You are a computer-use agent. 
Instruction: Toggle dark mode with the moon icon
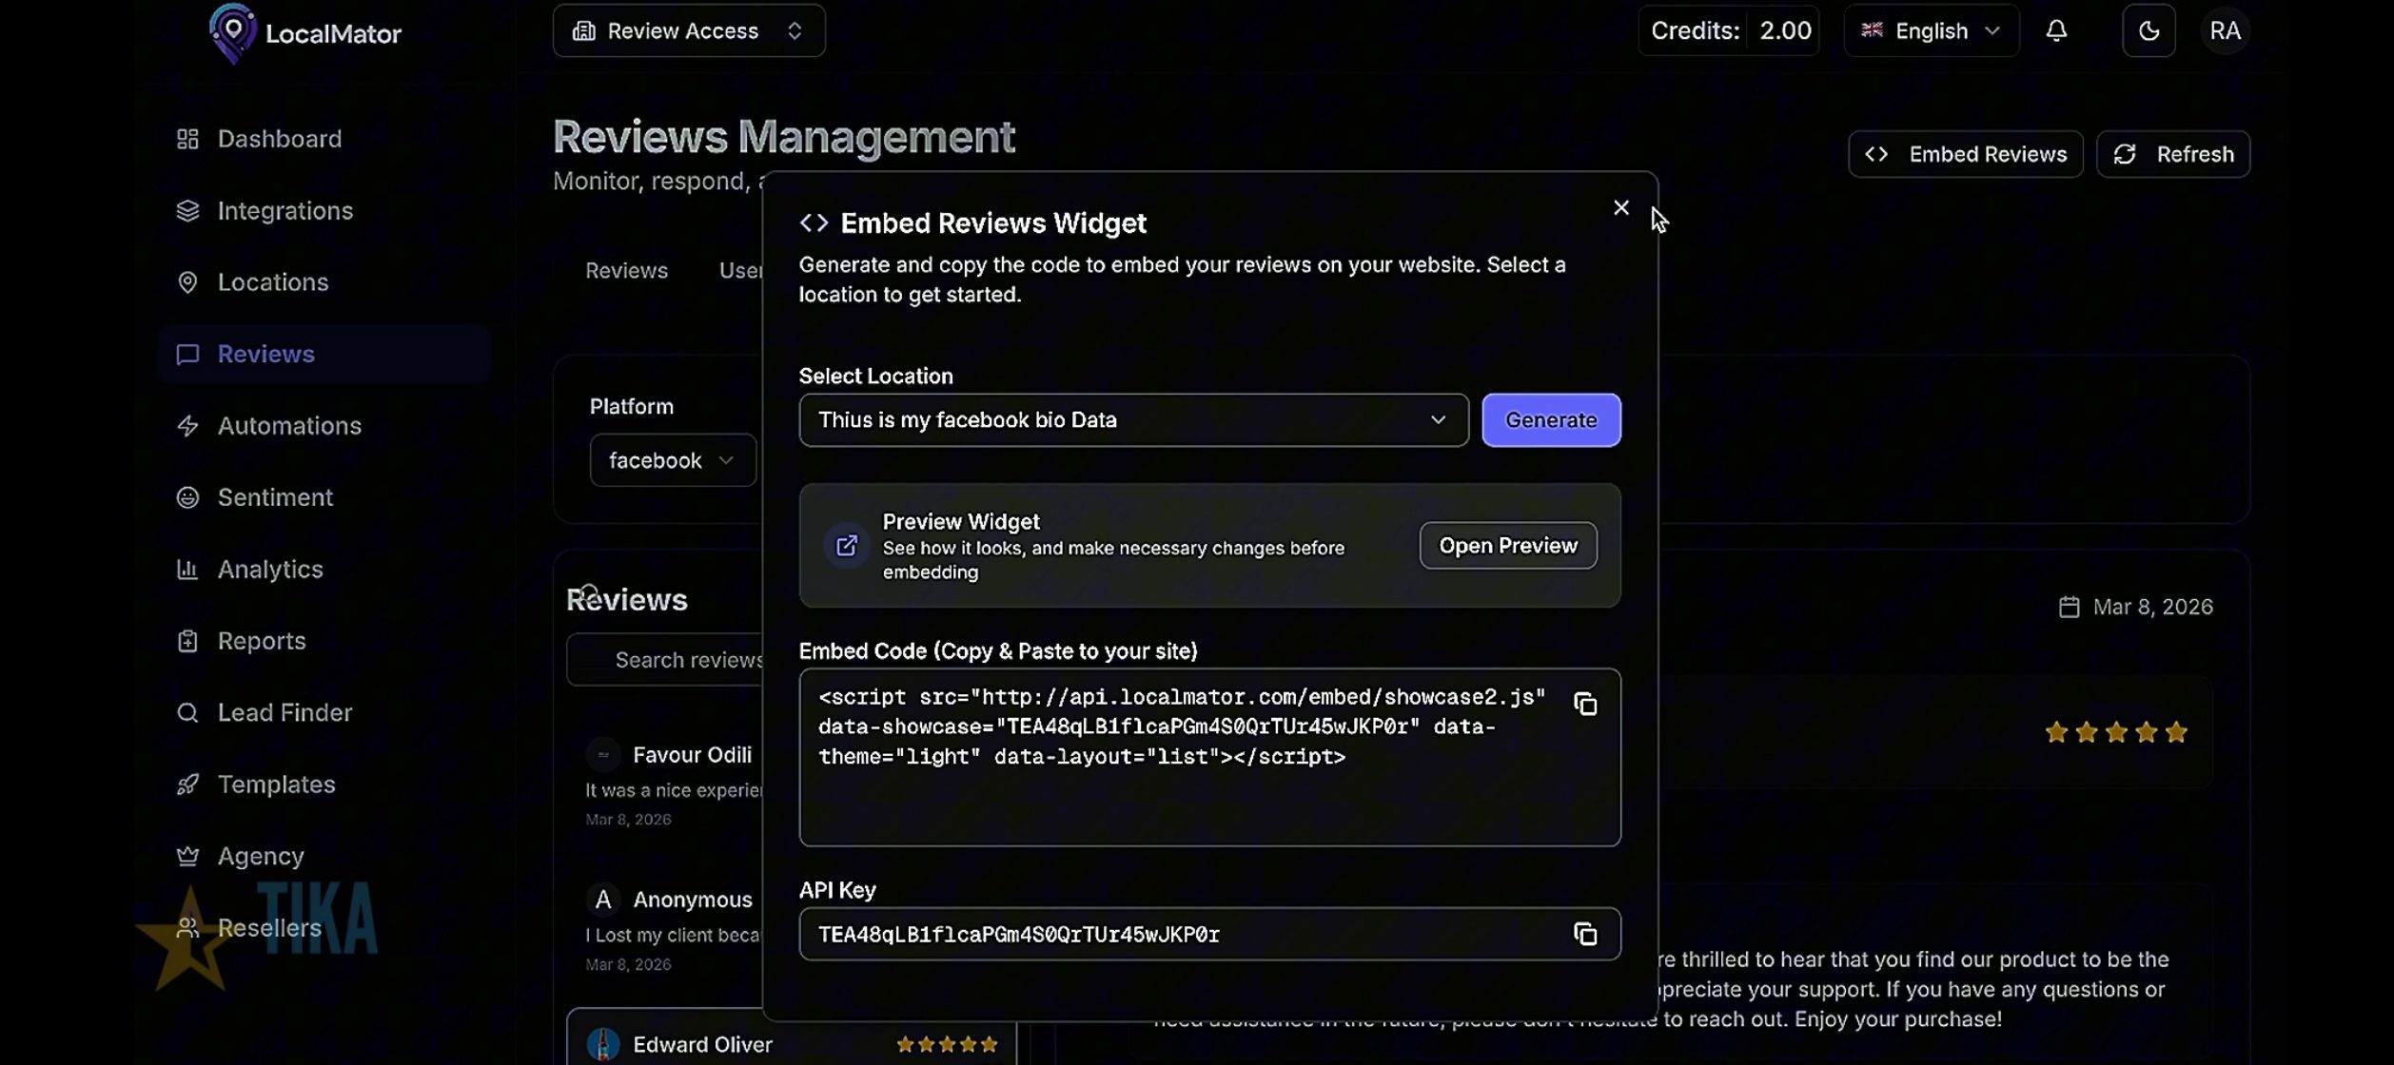pyautogui.click(x=2149, y=30)
